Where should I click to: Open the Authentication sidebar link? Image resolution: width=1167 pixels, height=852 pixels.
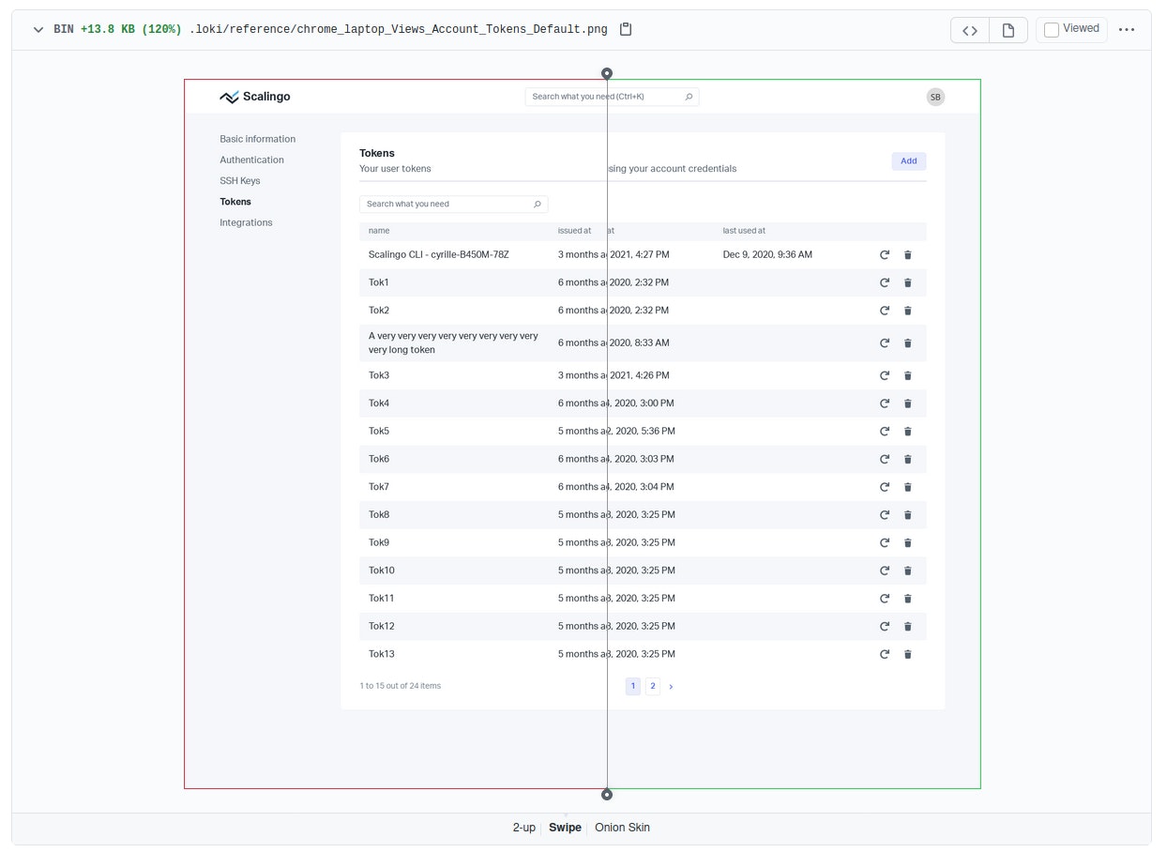[x=251, y=160]
